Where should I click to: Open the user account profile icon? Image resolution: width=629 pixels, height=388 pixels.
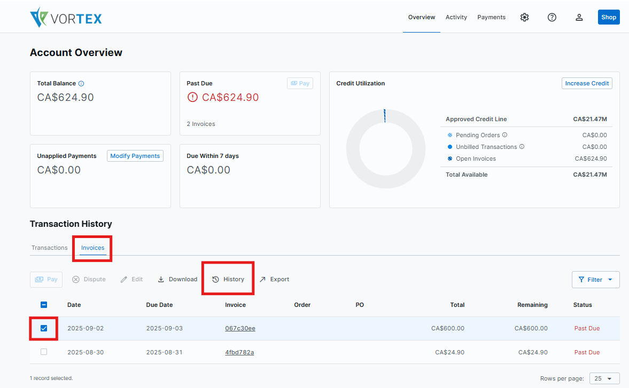[x=579, y=17]
